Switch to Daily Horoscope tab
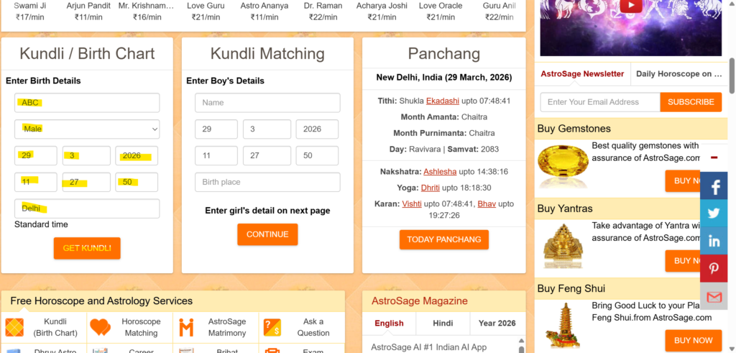This screenshot has width=736, height=353. tap(678, 74)
